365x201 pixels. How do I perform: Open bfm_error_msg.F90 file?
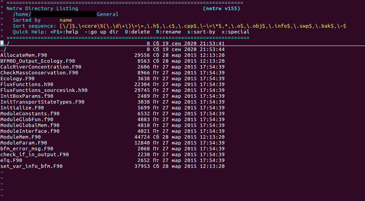click(26, 148)
